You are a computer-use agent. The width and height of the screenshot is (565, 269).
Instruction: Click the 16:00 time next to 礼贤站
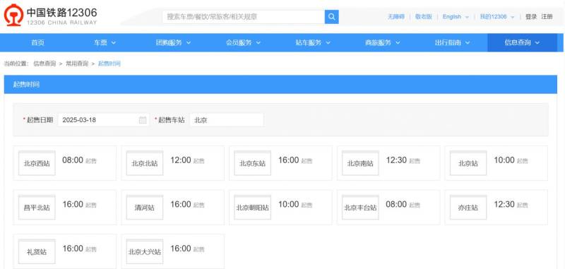[73, 249]
